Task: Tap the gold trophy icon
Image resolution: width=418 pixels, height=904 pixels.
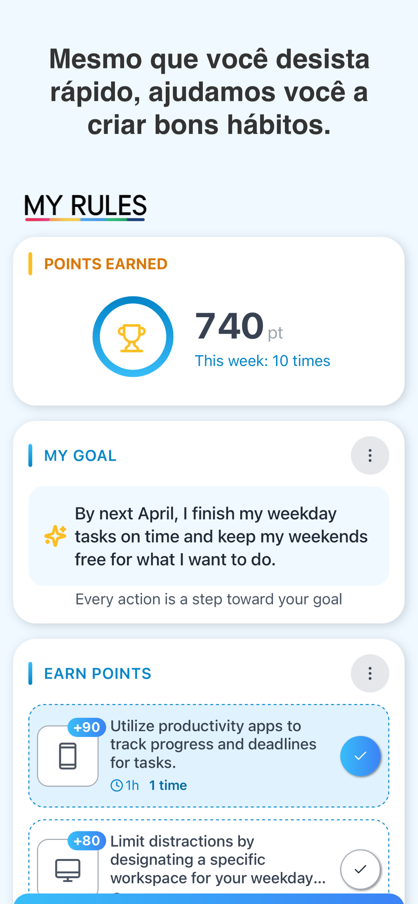Action: tap(132, 338)
